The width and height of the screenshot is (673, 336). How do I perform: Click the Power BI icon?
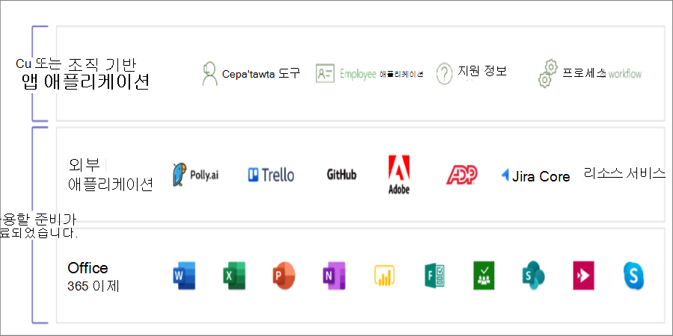(x=384, y=275)
